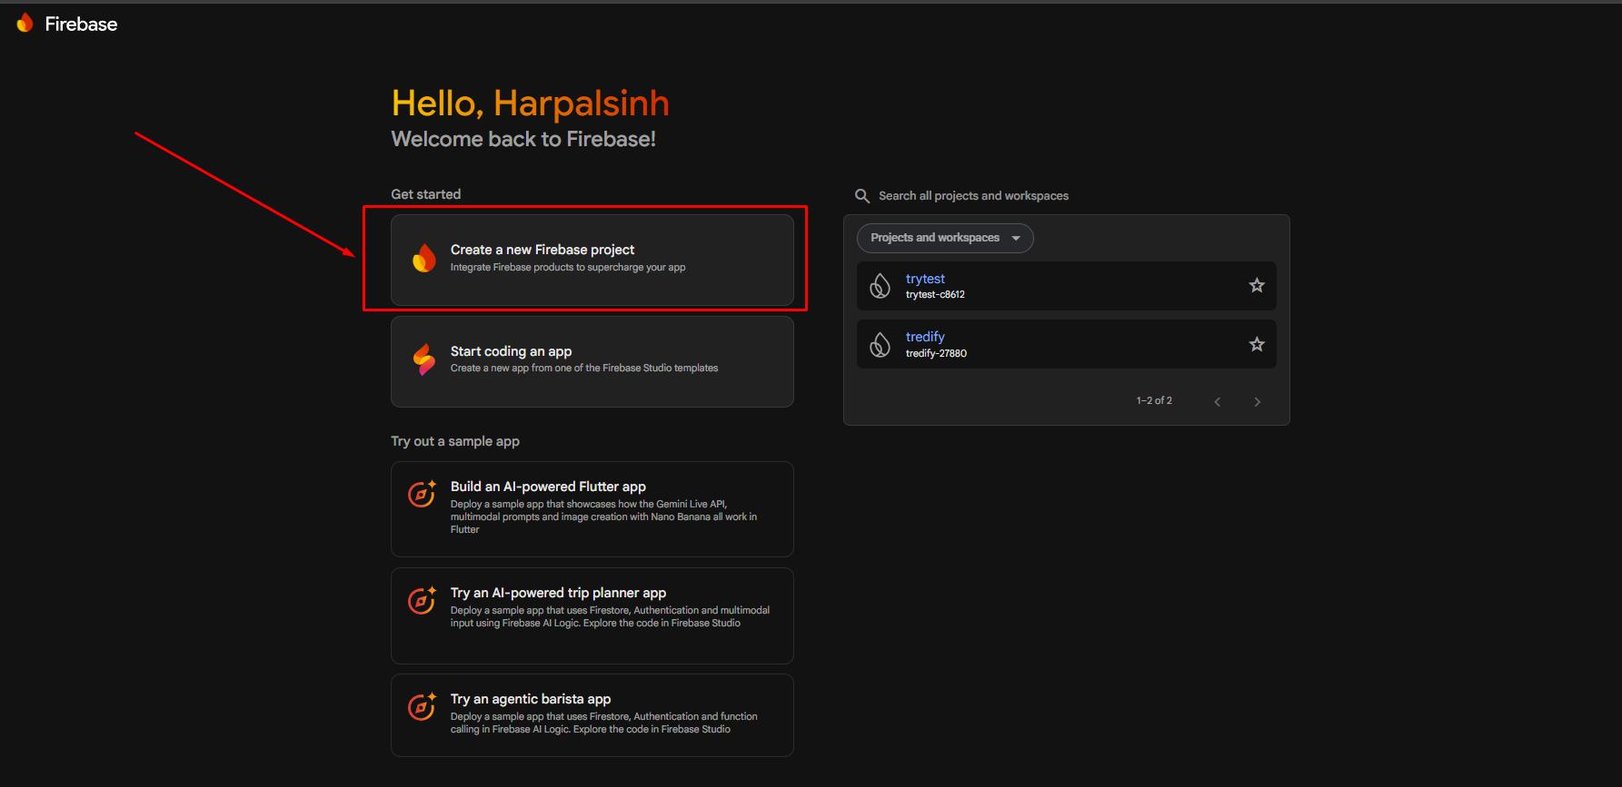
Task: Click the sample icon beside barista app
Action: coord(422,706)
